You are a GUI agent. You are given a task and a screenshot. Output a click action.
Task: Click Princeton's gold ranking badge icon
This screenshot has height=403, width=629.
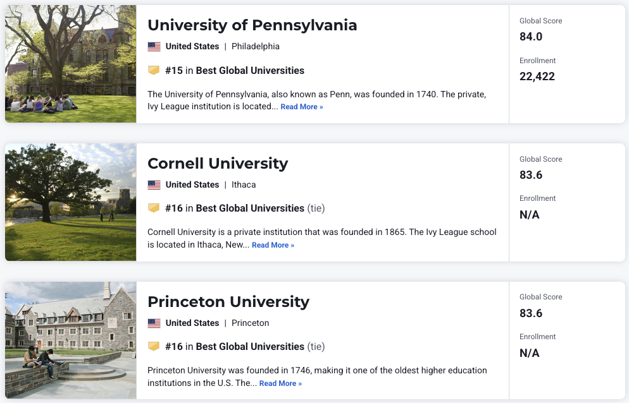pyautogui.click(x=154, y=347)
